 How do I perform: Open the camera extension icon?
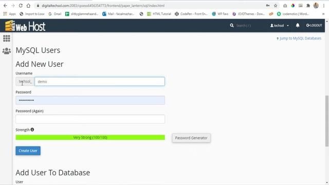[x=285, y=6]
